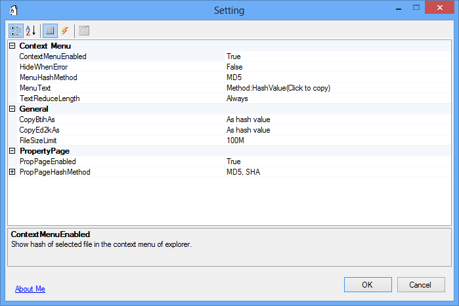Collapse the PropertyPage category

coord(12,151)
